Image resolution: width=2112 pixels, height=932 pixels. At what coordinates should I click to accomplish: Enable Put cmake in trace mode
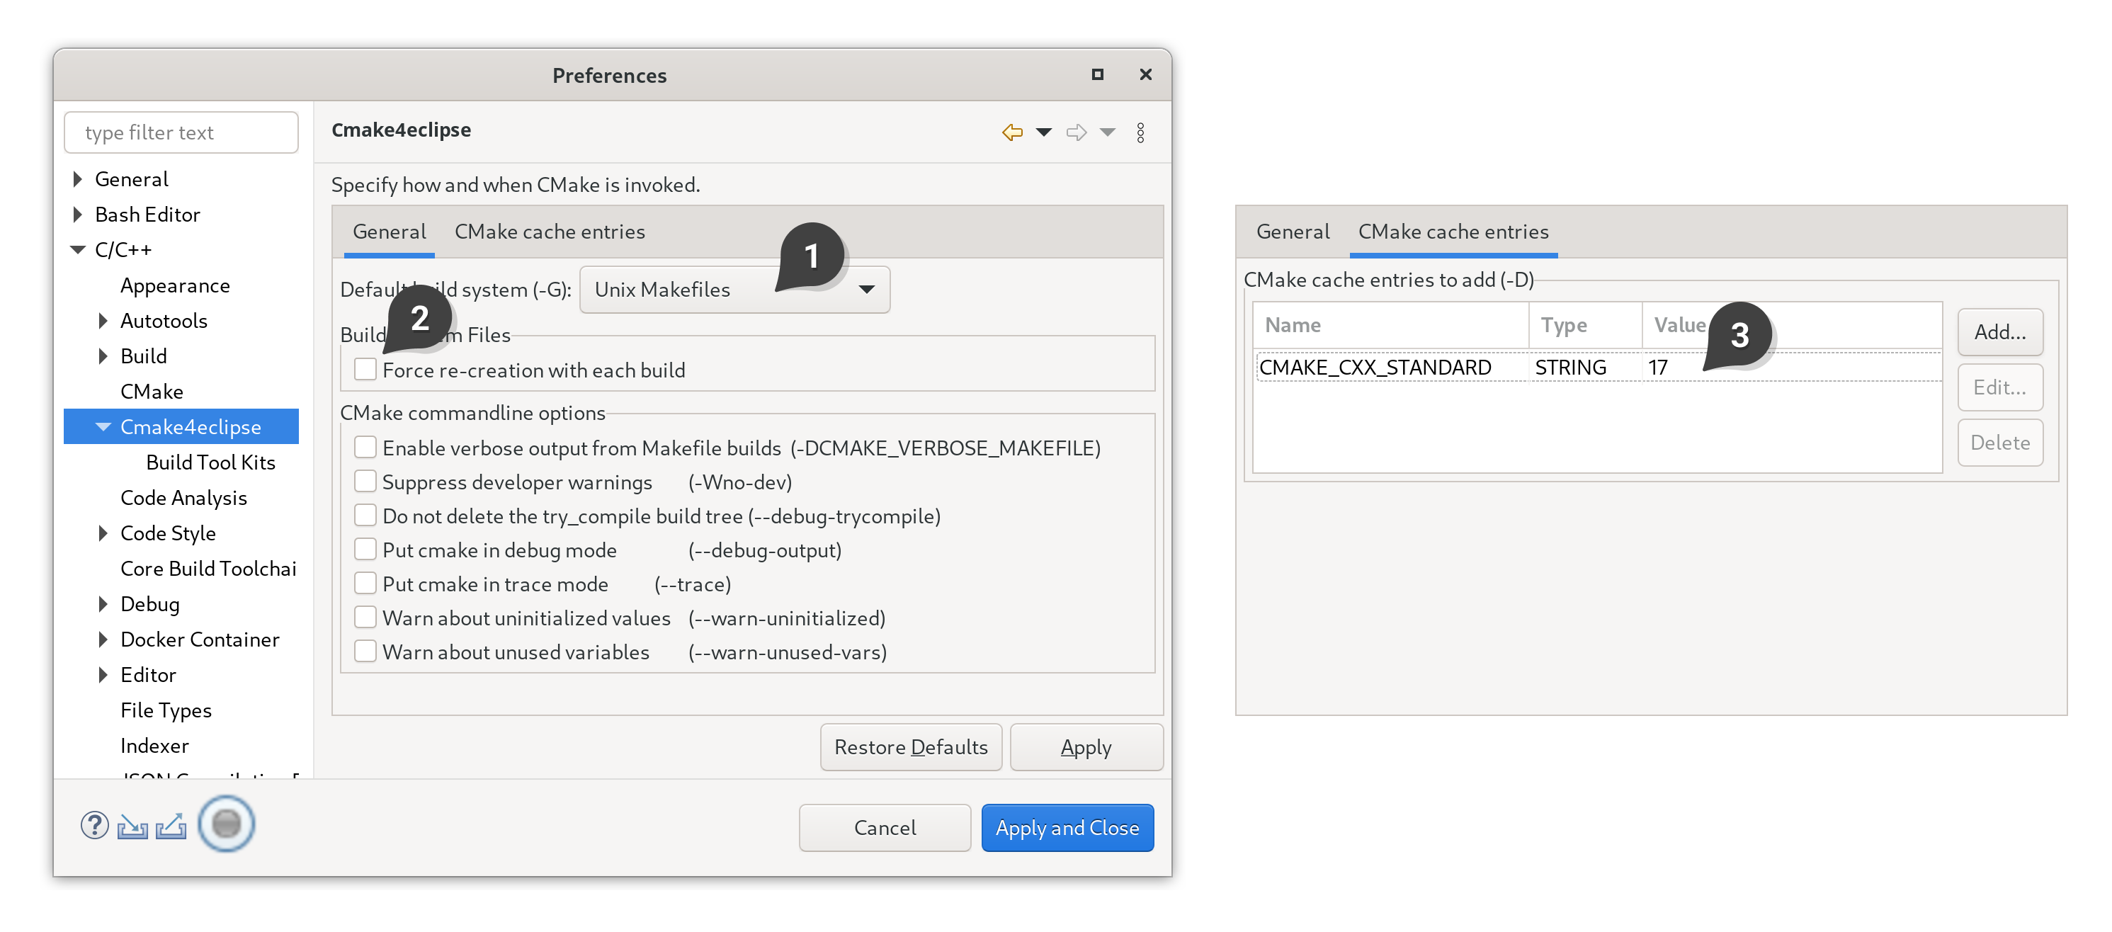tap(365, 584)
